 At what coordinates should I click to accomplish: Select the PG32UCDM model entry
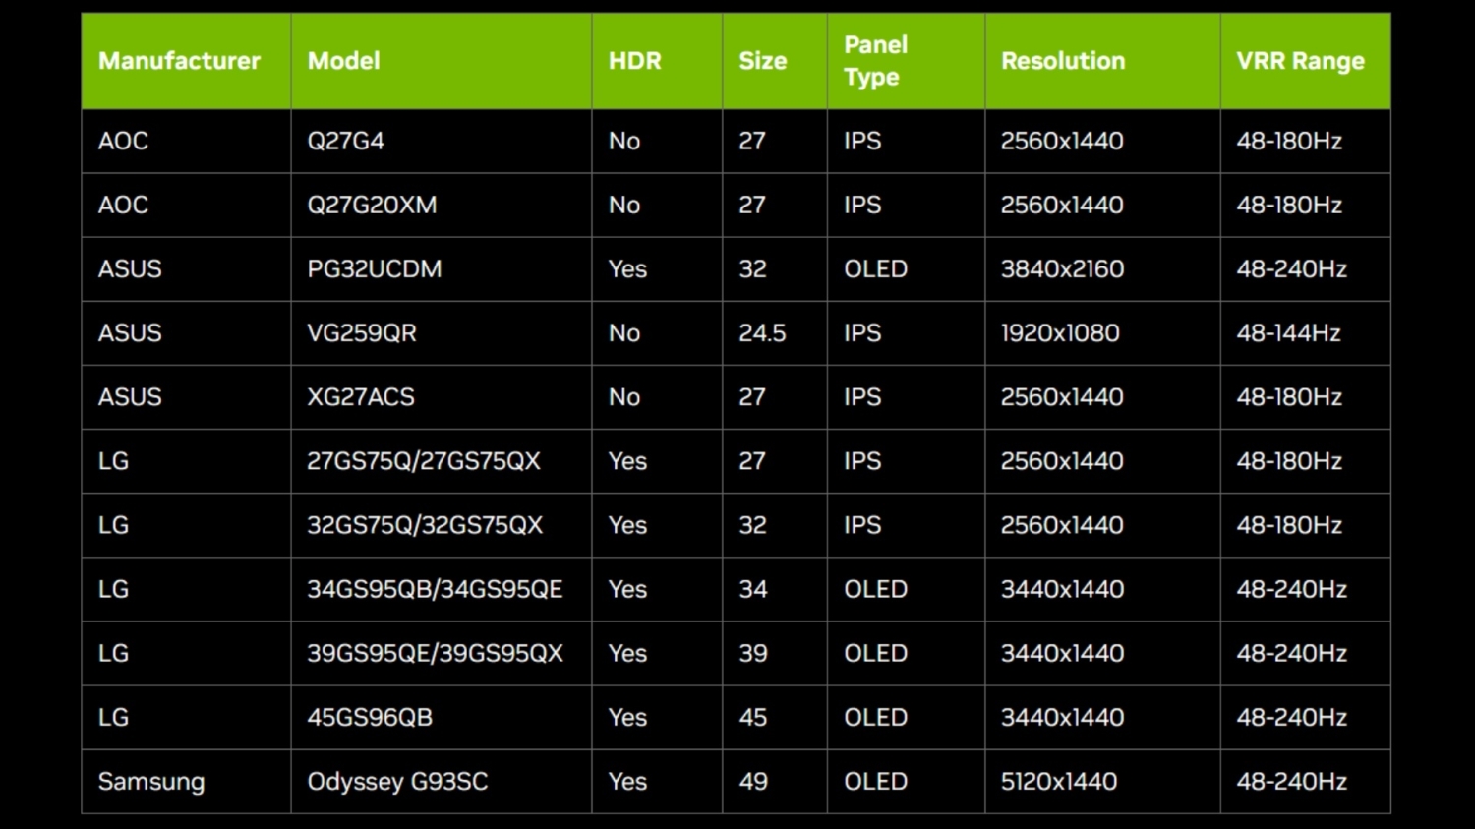[x=374, y=268]
